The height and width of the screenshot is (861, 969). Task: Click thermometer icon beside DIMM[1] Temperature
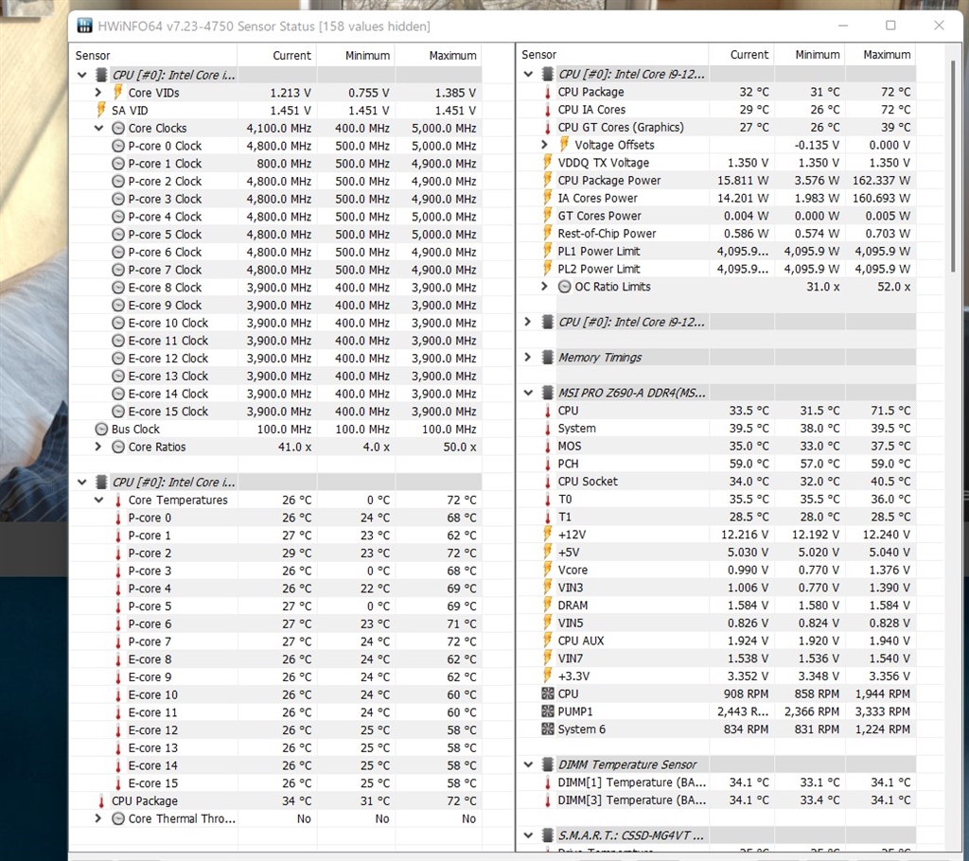548,782
